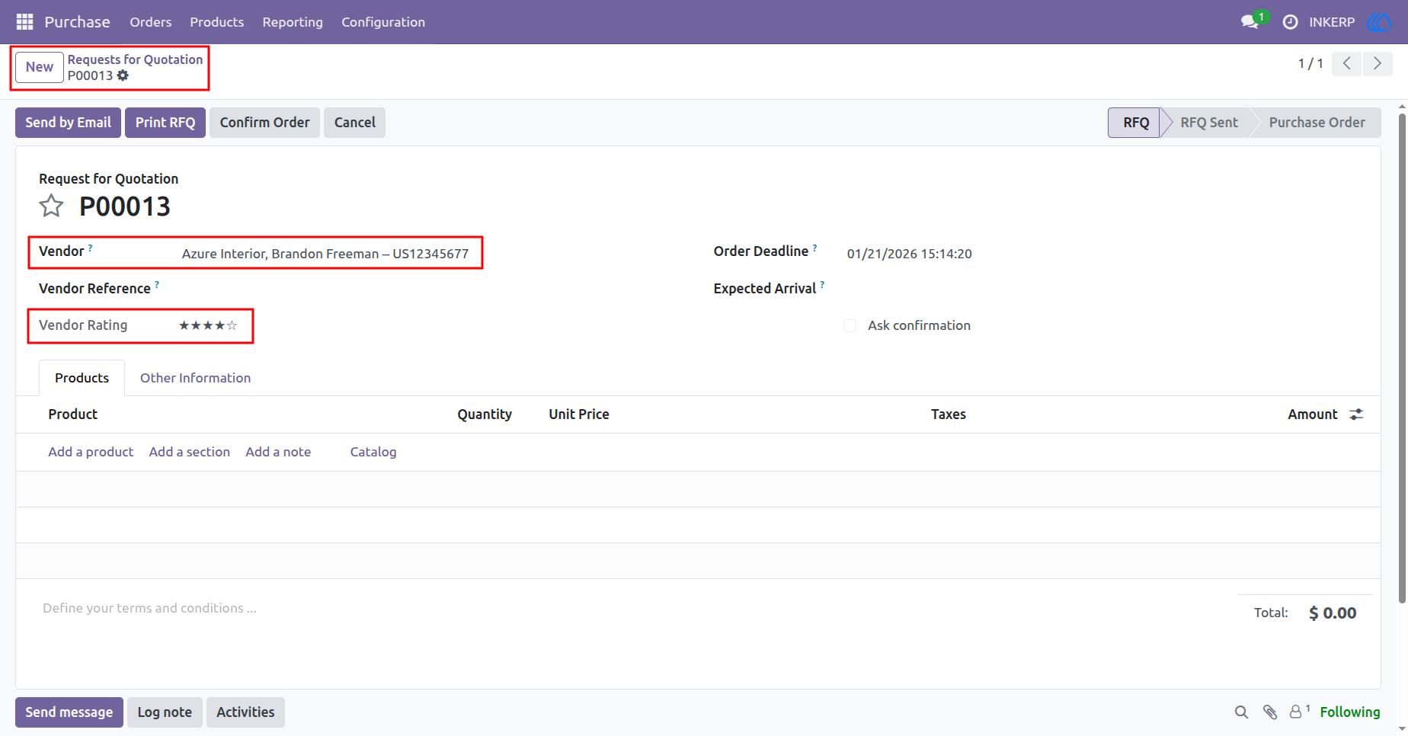Click the Confirm Order button
Viewport: 1408px width, 736px height.
tap(264, 123)
